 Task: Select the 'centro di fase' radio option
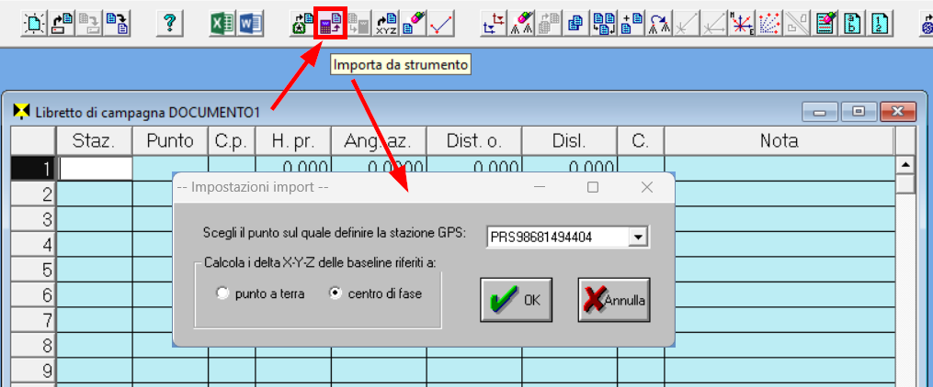pyautogui.click(x=336, y=293)
